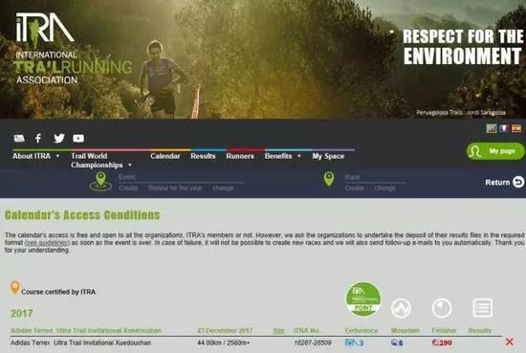The height and width of the screenshot is (353, 526).
Task: Click the My page button
Action: (x=495, y=151)
